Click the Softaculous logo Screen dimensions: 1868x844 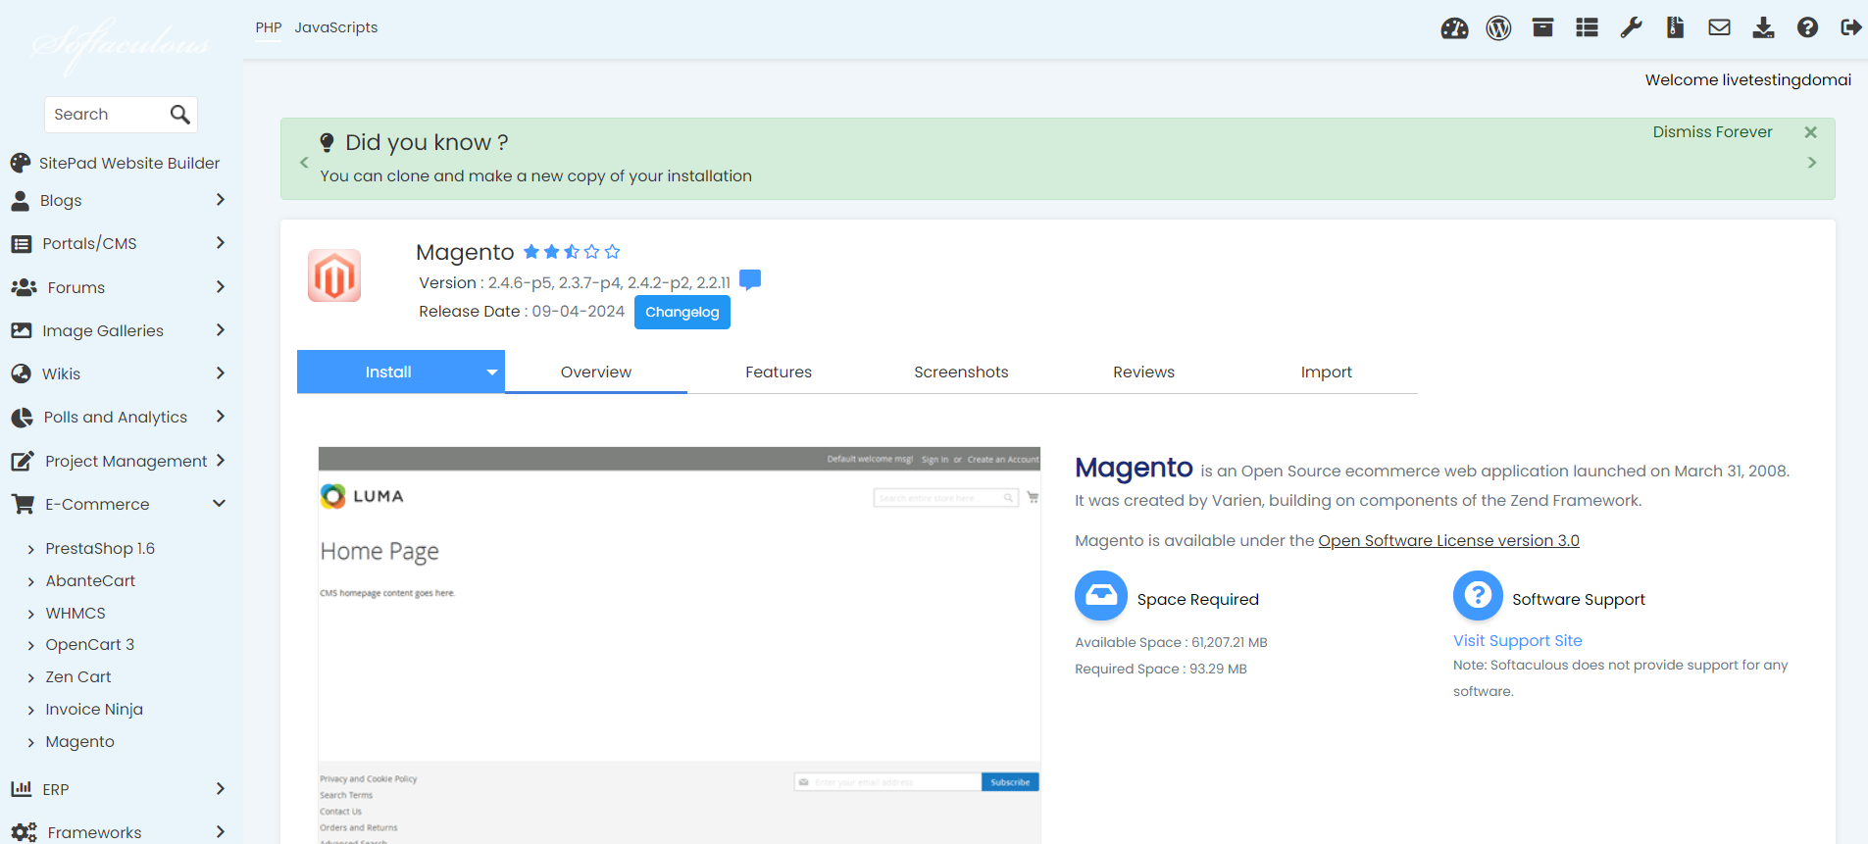[x=121, y=45]
